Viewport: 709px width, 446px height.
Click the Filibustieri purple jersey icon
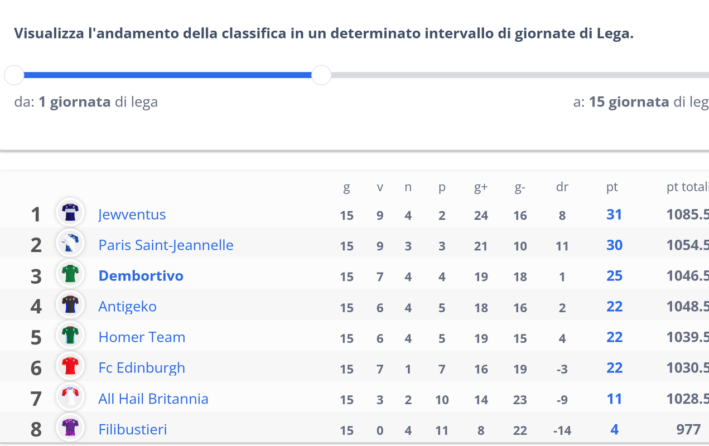tap(70, 428)
